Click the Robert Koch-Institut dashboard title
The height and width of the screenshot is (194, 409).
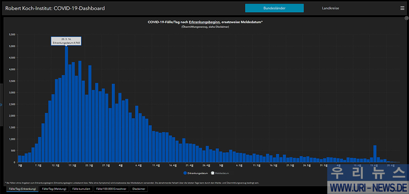point(55,8)
